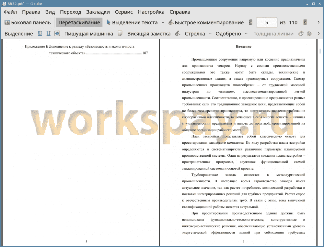The image size is (324, 247).
Task: Show hidden main toolbar items via chevron
Action: [x=318, y=22]
